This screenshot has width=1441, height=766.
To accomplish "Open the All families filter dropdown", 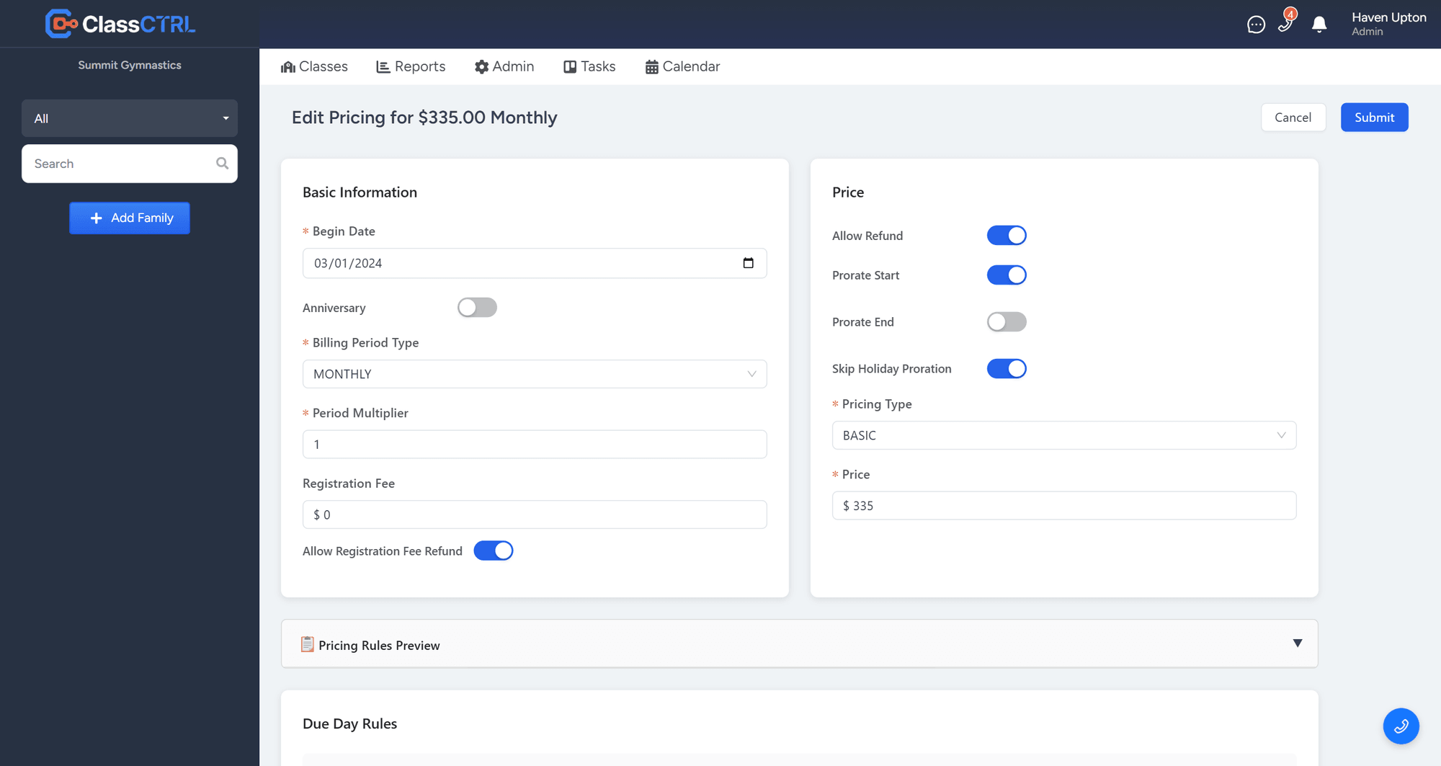I will click(x=130, y=118).
